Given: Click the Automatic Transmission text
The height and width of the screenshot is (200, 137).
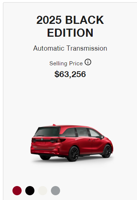Looking at the screenshot, I should click(70, 48).
